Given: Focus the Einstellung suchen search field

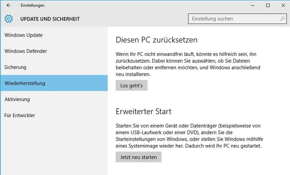Looking at the screenshot, I should pos(237,19).
